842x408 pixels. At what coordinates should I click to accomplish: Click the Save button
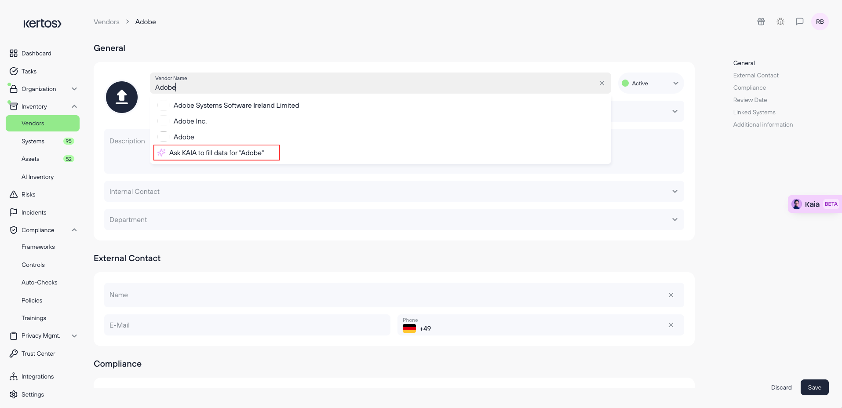[x=815, y=387]
